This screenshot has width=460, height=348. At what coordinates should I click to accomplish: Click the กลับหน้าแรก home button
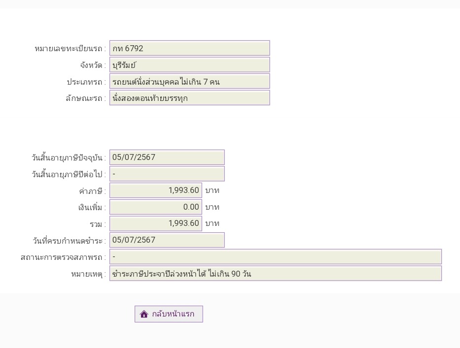pos(169,314)
